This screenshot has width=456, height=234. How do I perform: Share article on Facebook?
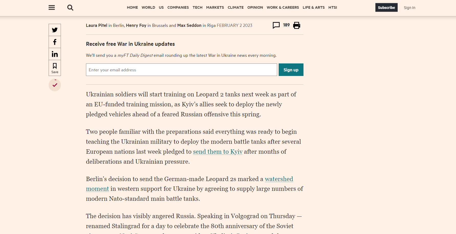(x=55, y=42)
